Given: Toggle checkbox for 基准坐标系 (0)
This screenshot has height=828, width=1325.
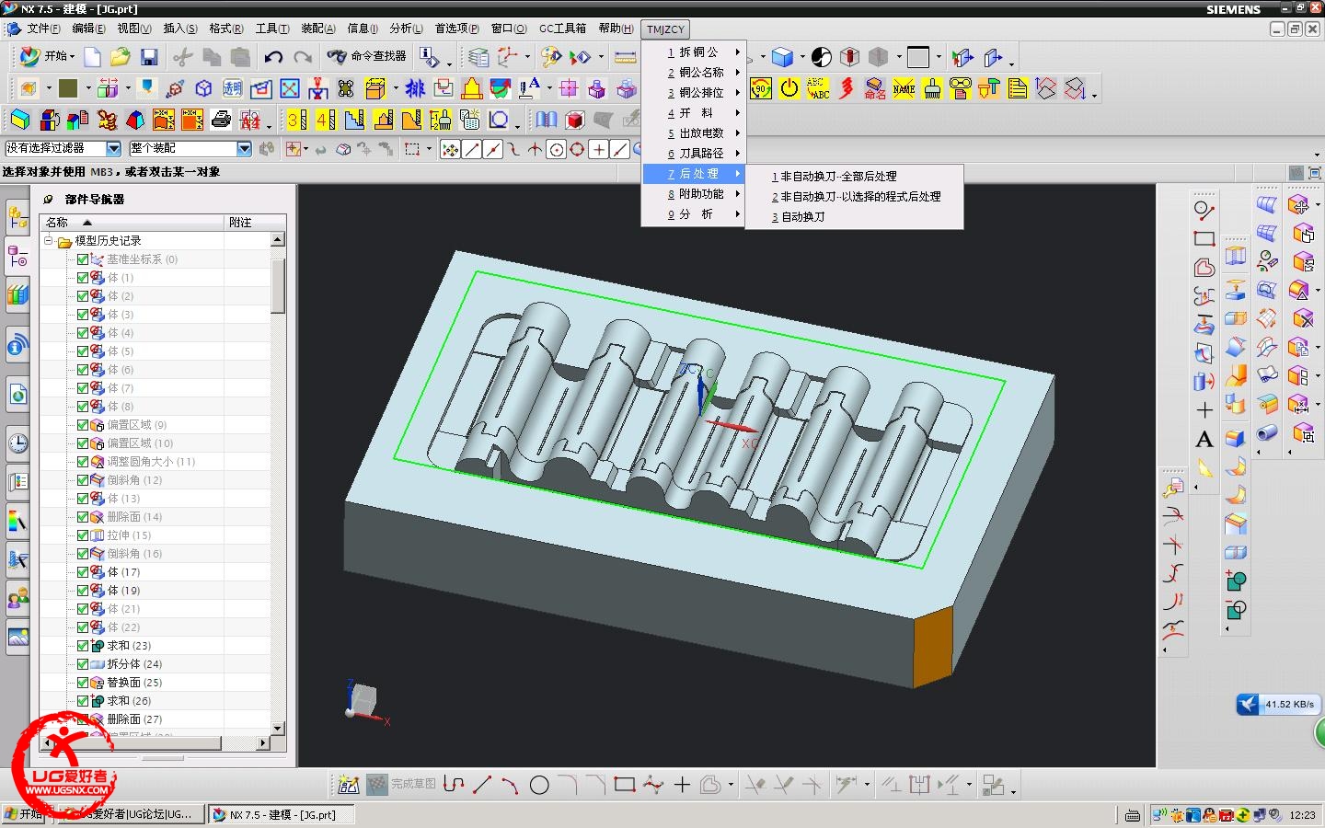Looking at the screenshot, I should pyautogui.click(x=83, y=259).
